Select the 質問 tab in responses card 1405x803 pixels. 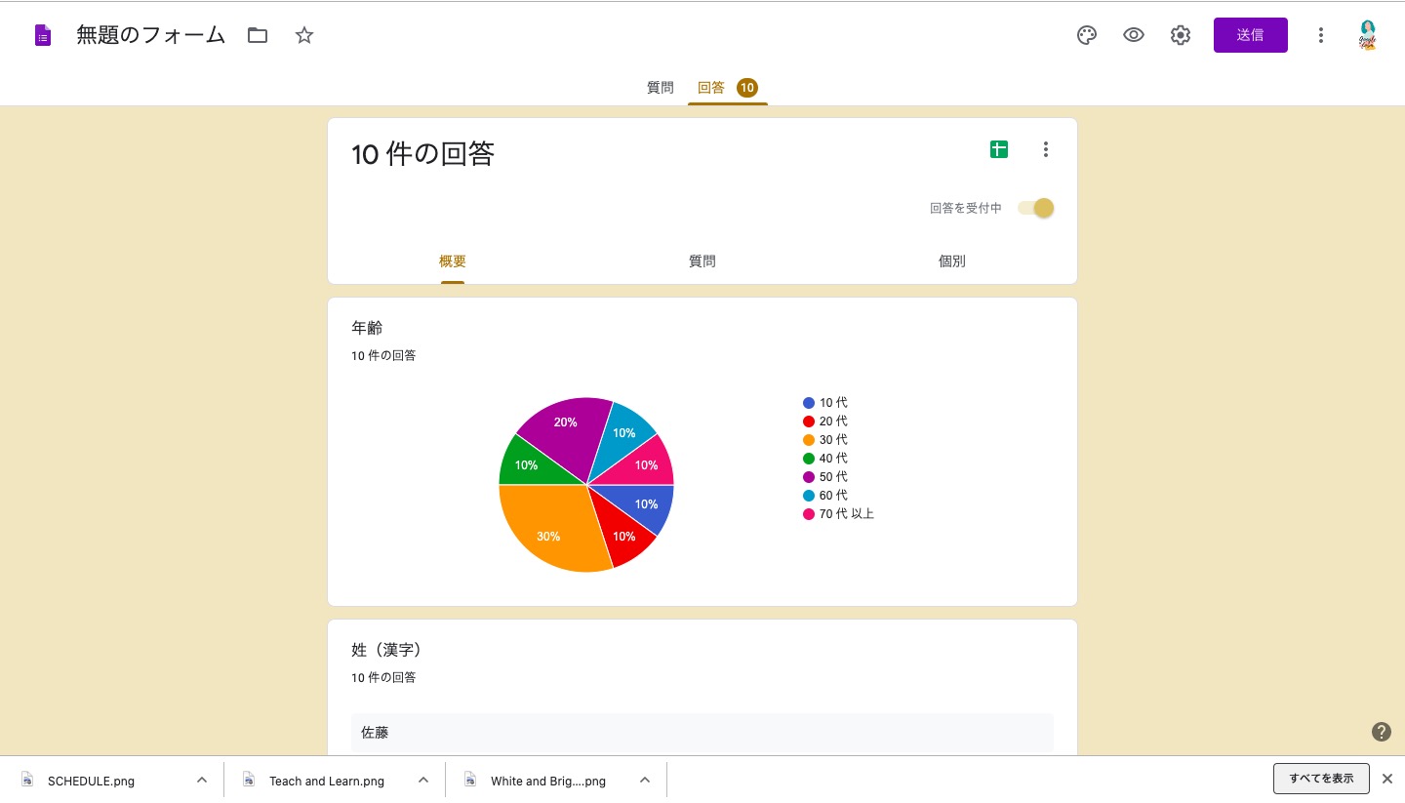click(702, 261)
